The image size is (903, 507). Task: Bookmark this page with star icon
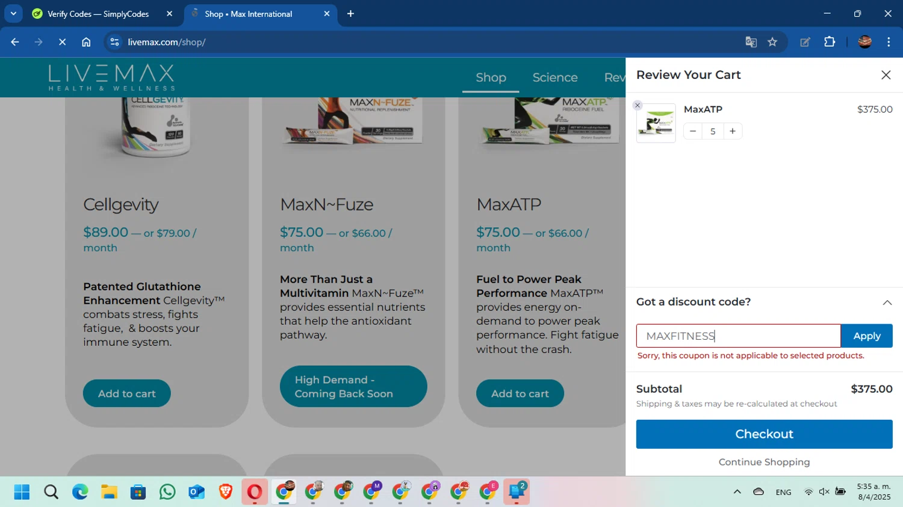(772, 42)
